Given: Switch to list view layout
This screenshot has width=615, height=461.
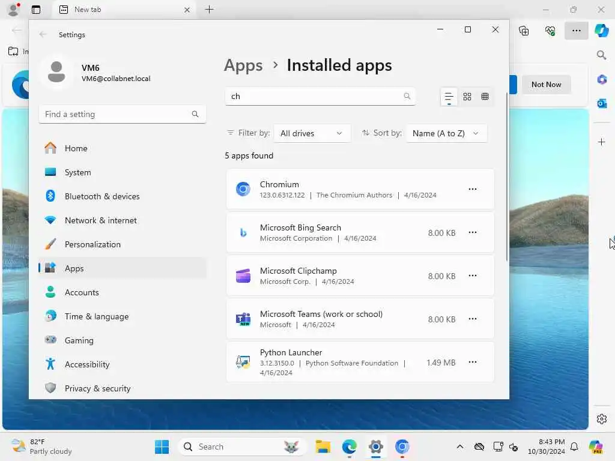Looking at the screenshot, I should pyautogui.click(x=449, y=97).
